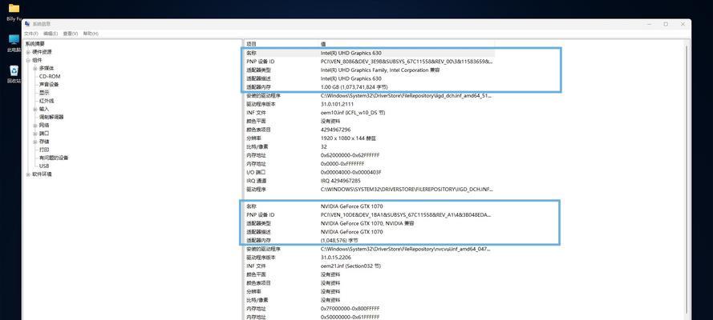Select the 软件环境 tree label

pyautogui.click(x=42, y=174)
